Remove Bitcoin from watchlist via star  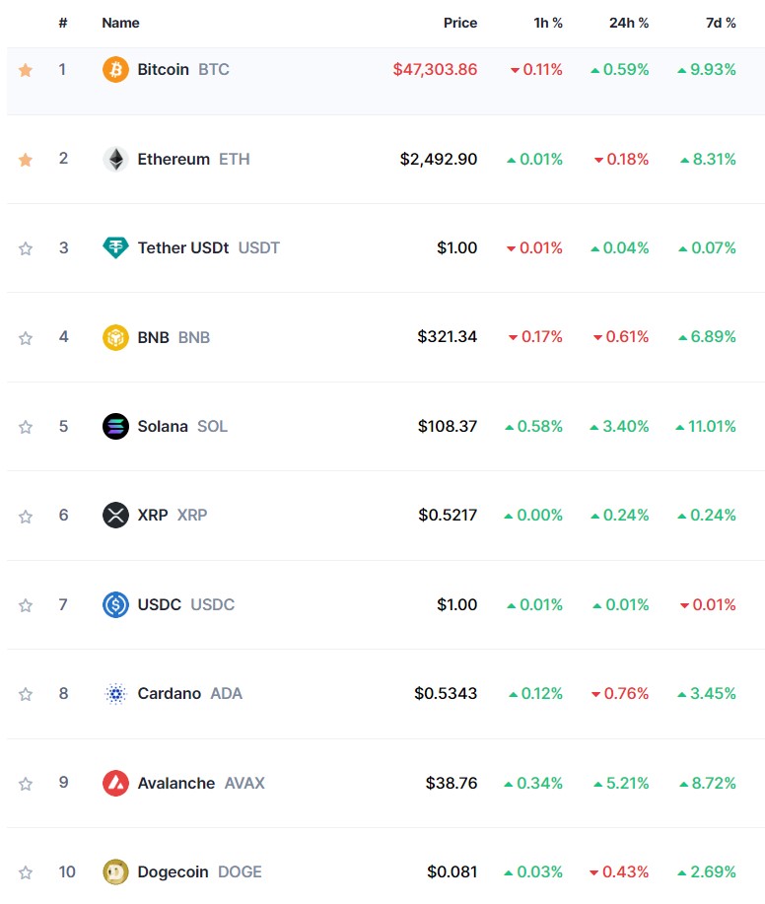26,70
